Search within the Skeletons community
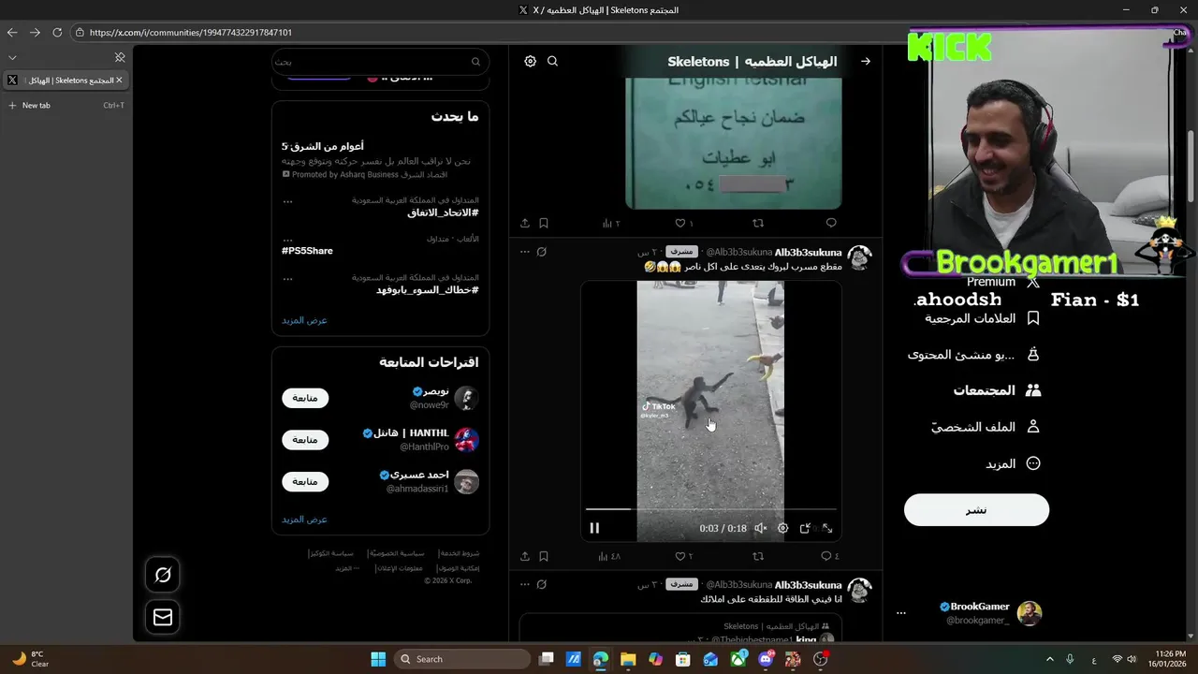Screen dimensions: 1198x674 [x=553, y=61]
